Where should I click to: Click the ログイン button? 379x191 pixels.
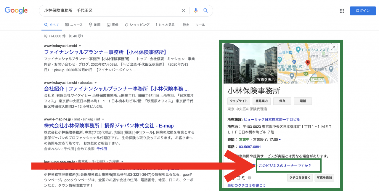[363, 11]
